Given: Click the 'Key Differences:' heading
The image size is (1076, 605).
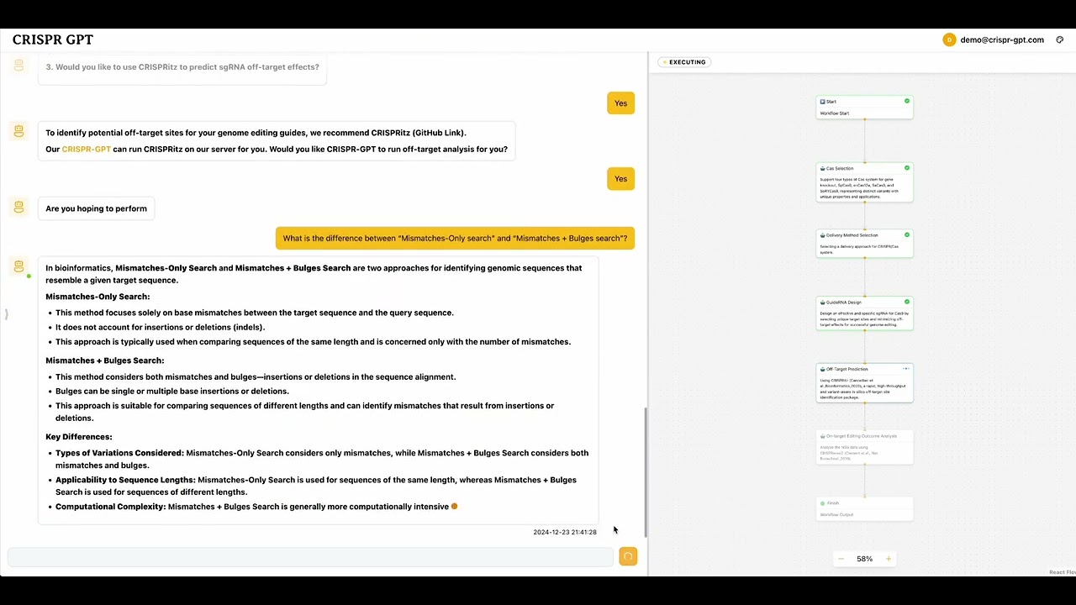Looking at the screenshot, I should point(79,437).
